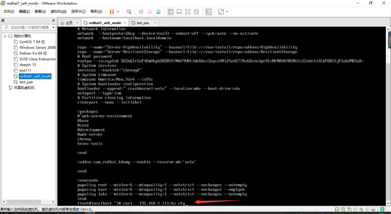Open the 编辑(E) menu
Image resolution: width=391 pixels, height=214 pixels.
(24, 11)
